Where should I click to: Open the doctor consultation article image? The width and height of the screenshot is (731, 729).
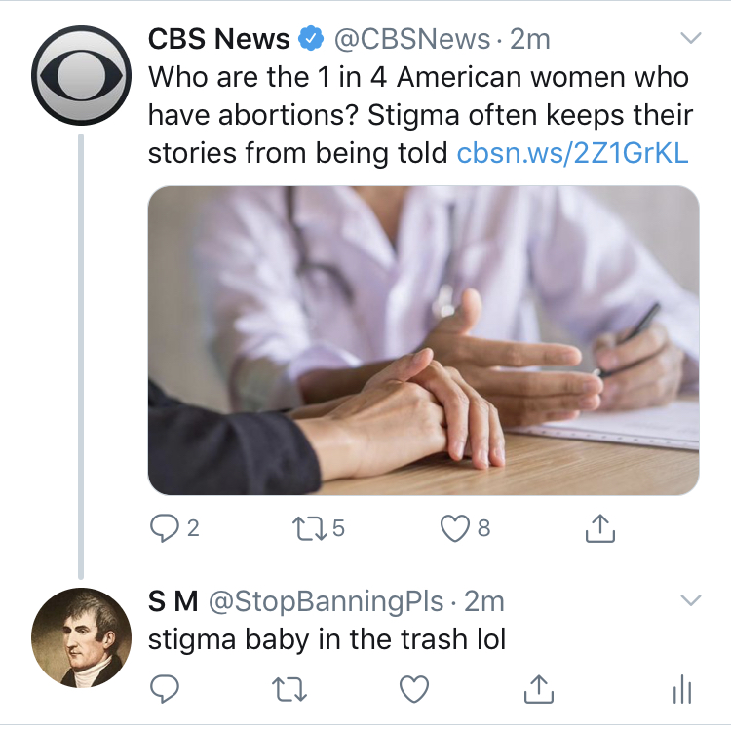423,339
